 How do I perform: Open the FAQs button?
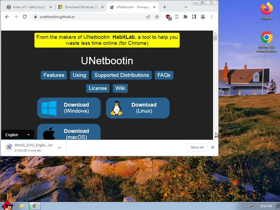coord(164,75)
